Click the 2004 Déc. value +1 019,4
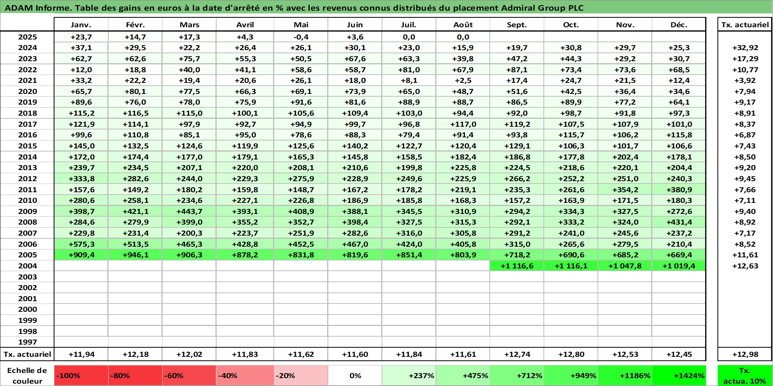The height and width of the screenshot is (386, 773). pyautogui.click(x=679, y=266)
